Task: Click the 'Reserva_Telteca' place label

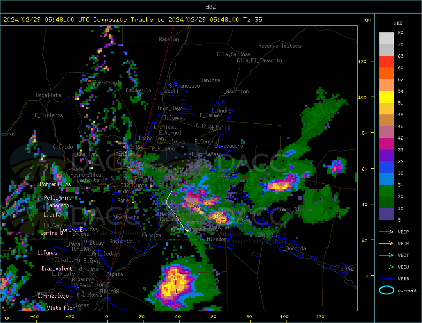Action: (x=279, y=46)
